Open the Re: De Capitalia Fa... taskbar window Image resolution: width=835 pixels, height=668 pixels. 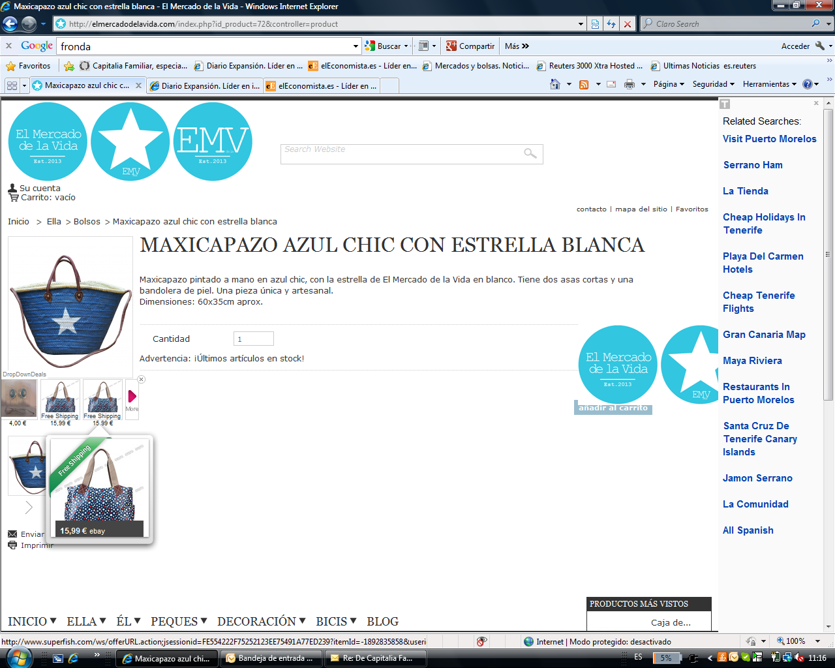[376, 658]
